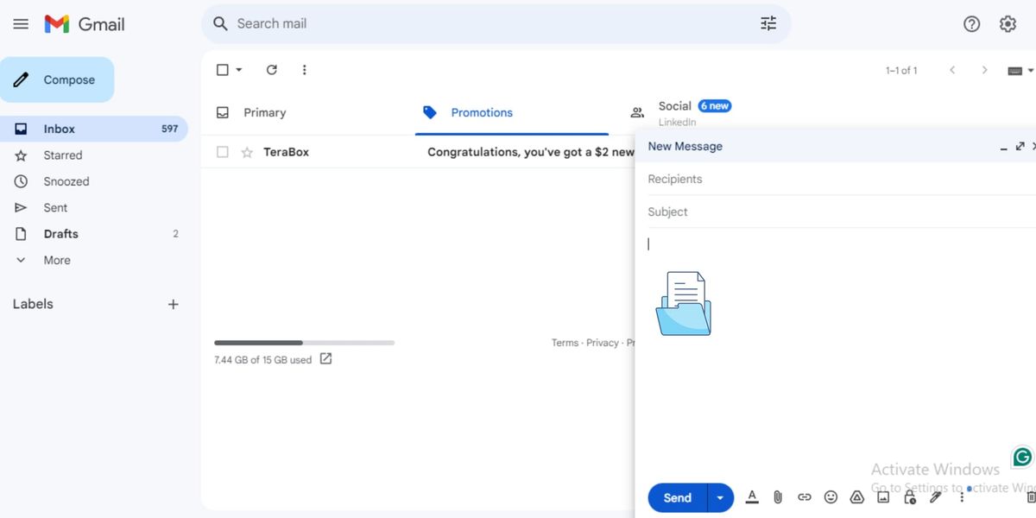The height and width of the screenshot is (518, 1036).
Task: Open the Send options dropdown arrow
Action: [x=720, y=497]
